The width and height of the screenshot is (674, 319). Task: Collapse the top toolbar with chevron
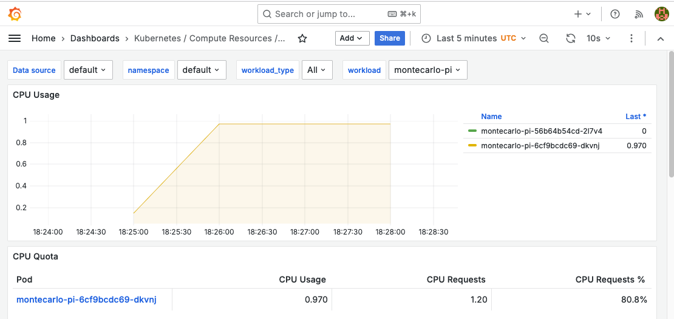[661, 39]
